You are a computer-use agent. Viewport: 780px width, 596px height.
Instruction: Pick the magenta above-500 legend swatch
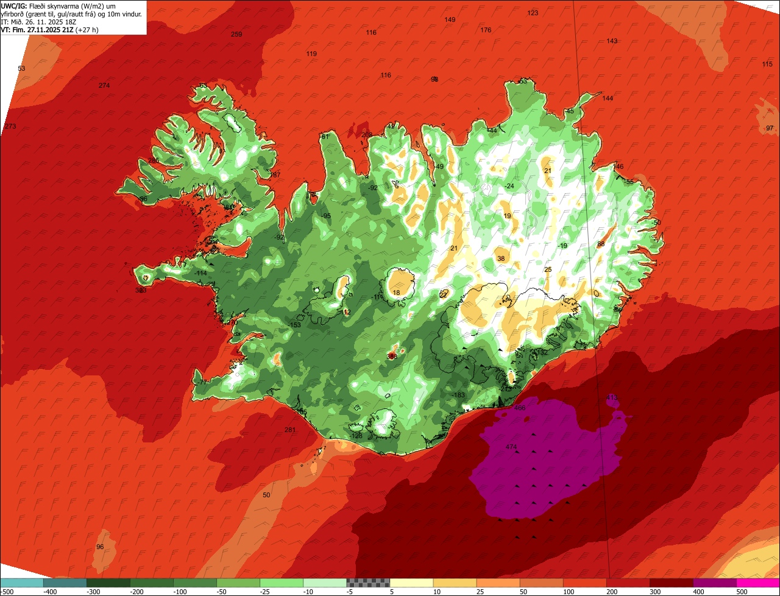pos(758,583)
